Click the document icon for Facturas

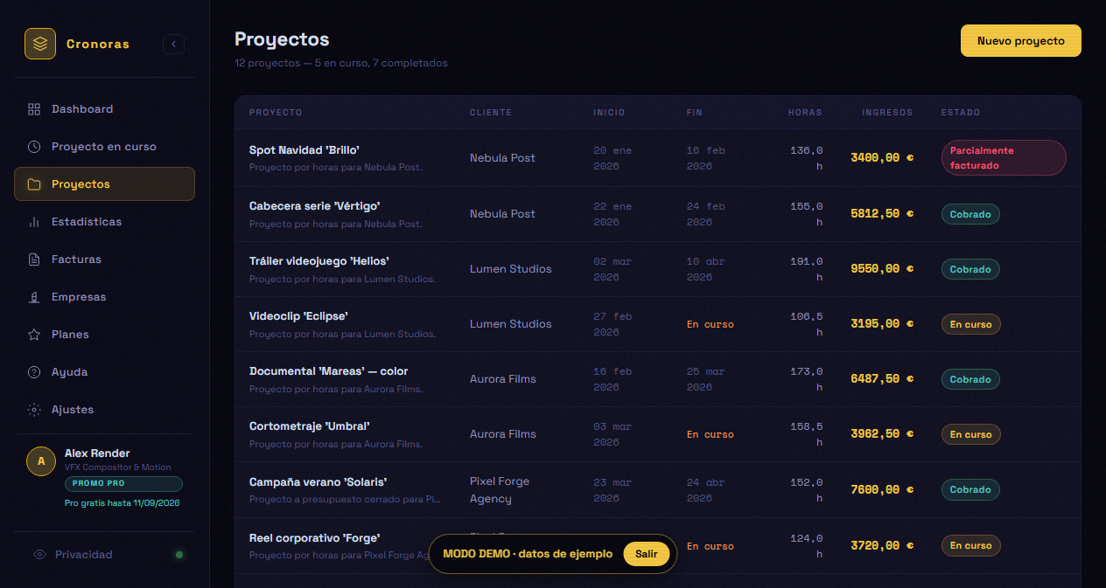point(34,259)
